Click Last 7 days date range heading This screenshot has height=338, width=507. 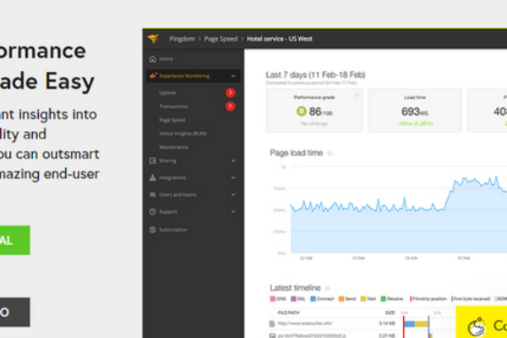coord(315,75)
